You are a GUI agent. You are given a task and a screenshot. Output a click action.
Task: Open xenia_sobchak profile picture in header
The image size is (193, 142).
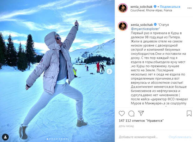tap(123, 8)
